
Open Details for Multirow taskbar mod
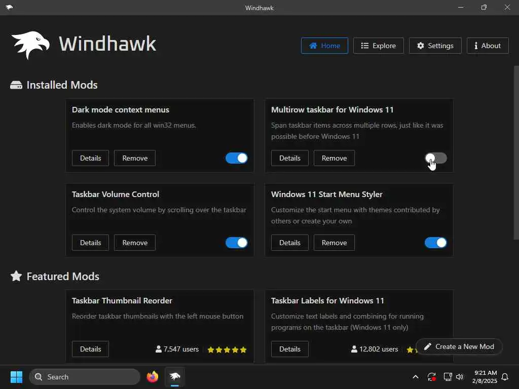tap(289, 158)
